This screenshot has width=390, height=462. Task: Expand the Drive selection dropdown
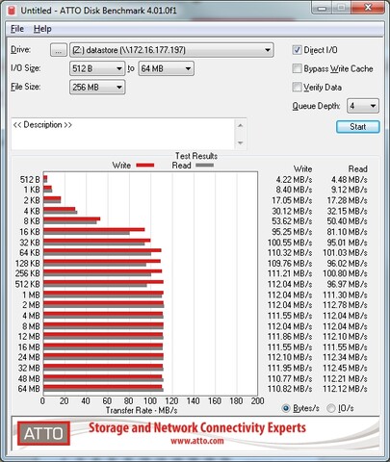tap(171, 50)
